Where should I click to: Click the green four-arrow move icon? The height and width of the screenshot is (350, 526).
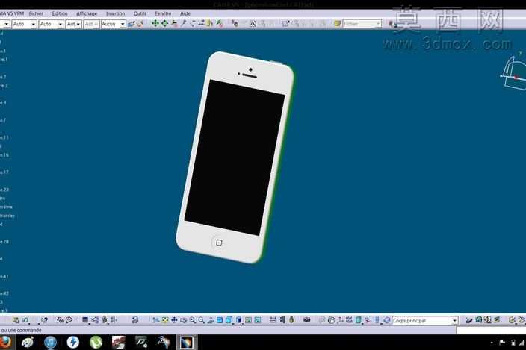(x=155, y=23)
